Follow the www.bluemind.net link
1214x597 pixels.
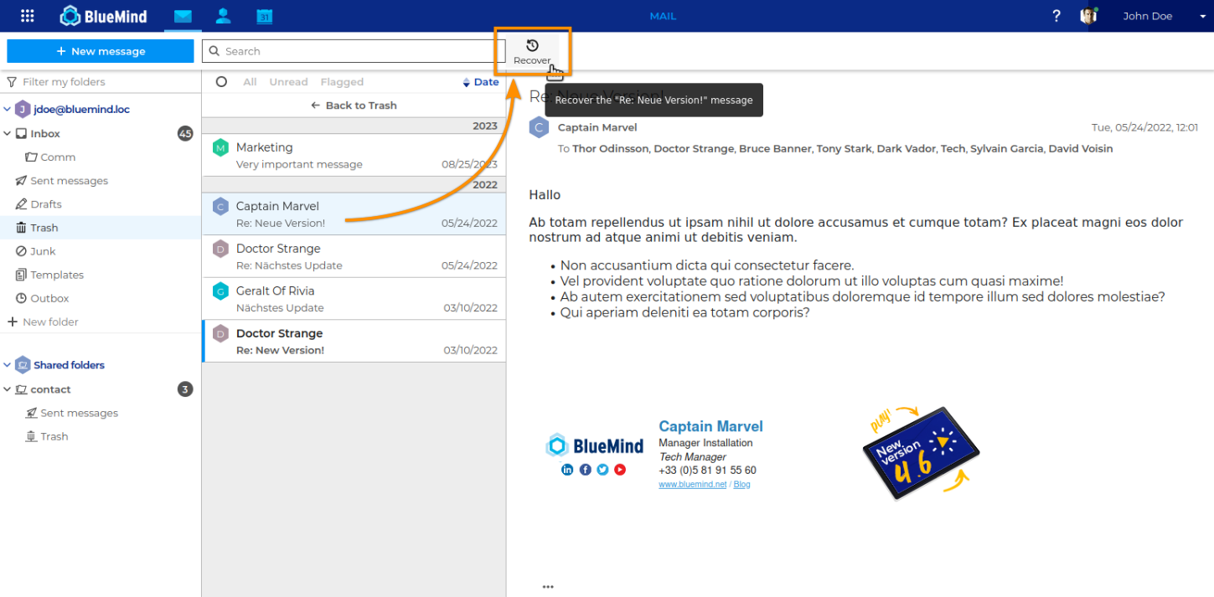tap(693, 485)
